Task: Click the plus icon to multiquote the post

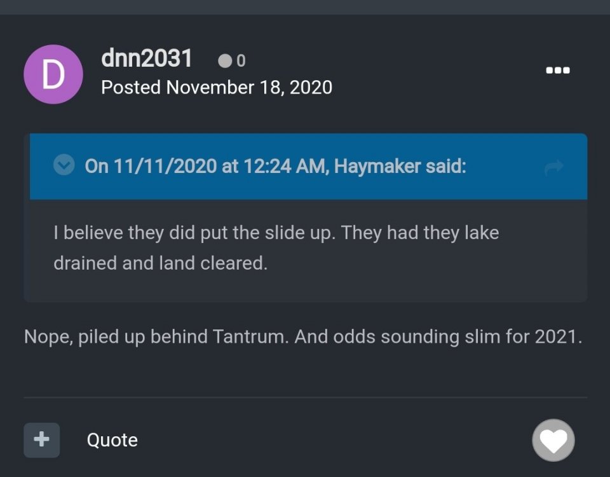Action: point(41,439)
